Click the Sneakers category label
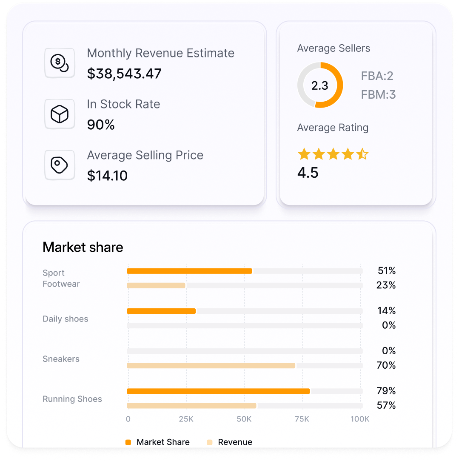This screenshot has height=461, width=459. [61, 359]
